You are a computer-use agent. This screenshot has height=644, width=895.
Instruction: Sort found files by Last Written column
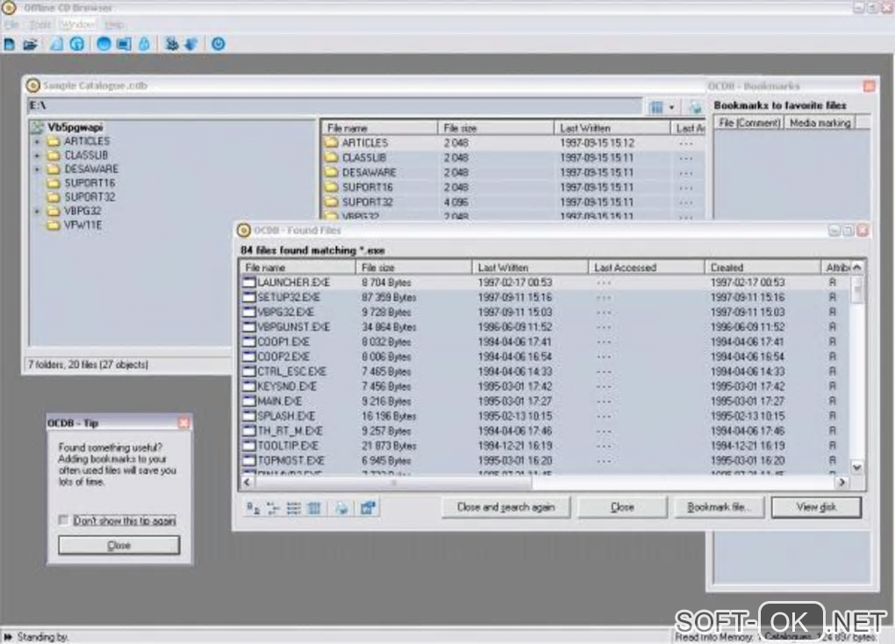tap(529, 268)
